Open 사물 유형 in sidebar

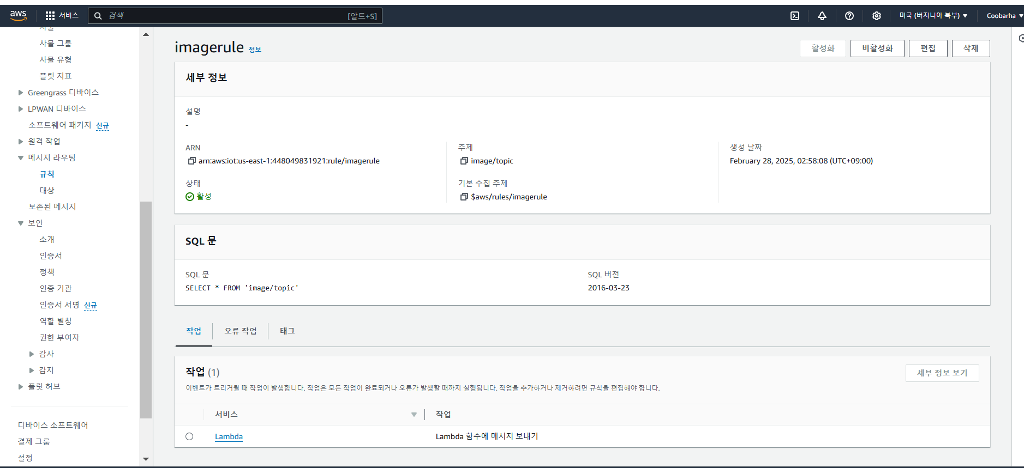56,59
